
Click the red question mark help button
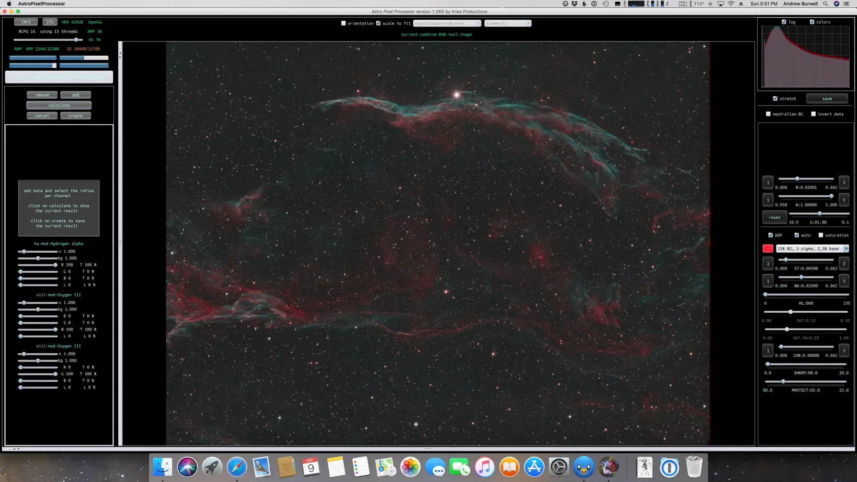(x=768, y=248)
